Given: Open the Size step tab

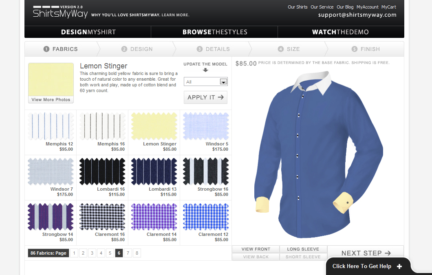Looking at the screenshot, I should 289,49.
